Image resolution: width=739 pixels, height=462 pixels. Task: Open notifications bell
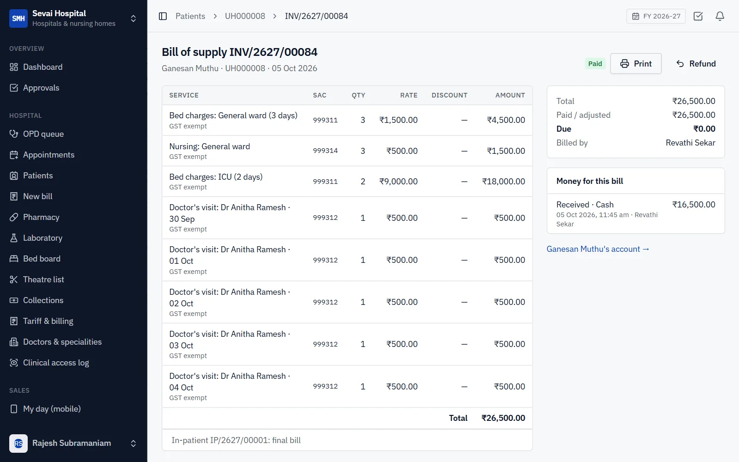pyautogui.click(x=720, y=16)
